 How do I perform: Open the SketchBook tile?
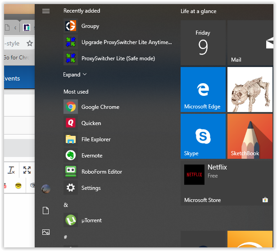250,136
